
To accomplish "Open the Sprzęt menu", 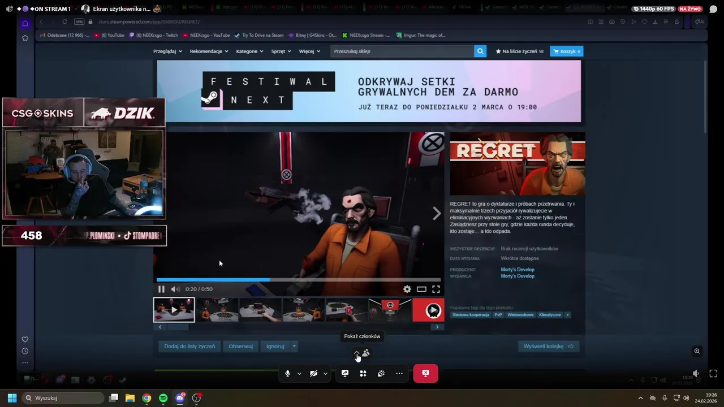I will click(281, 51).
